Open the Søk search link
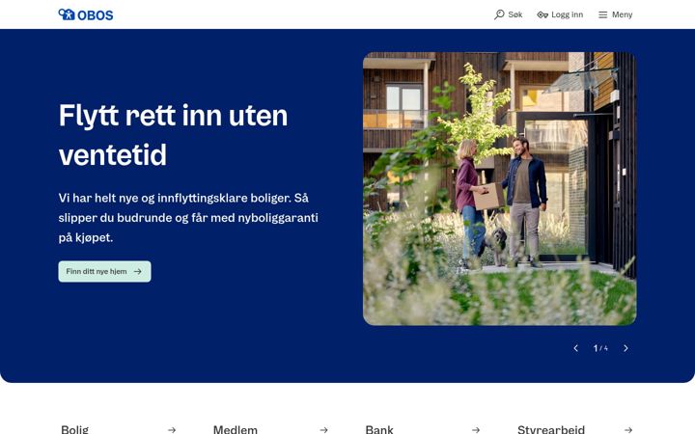This screenshot has width=695, height=434. pyautogui.click(x=509, y=14)
